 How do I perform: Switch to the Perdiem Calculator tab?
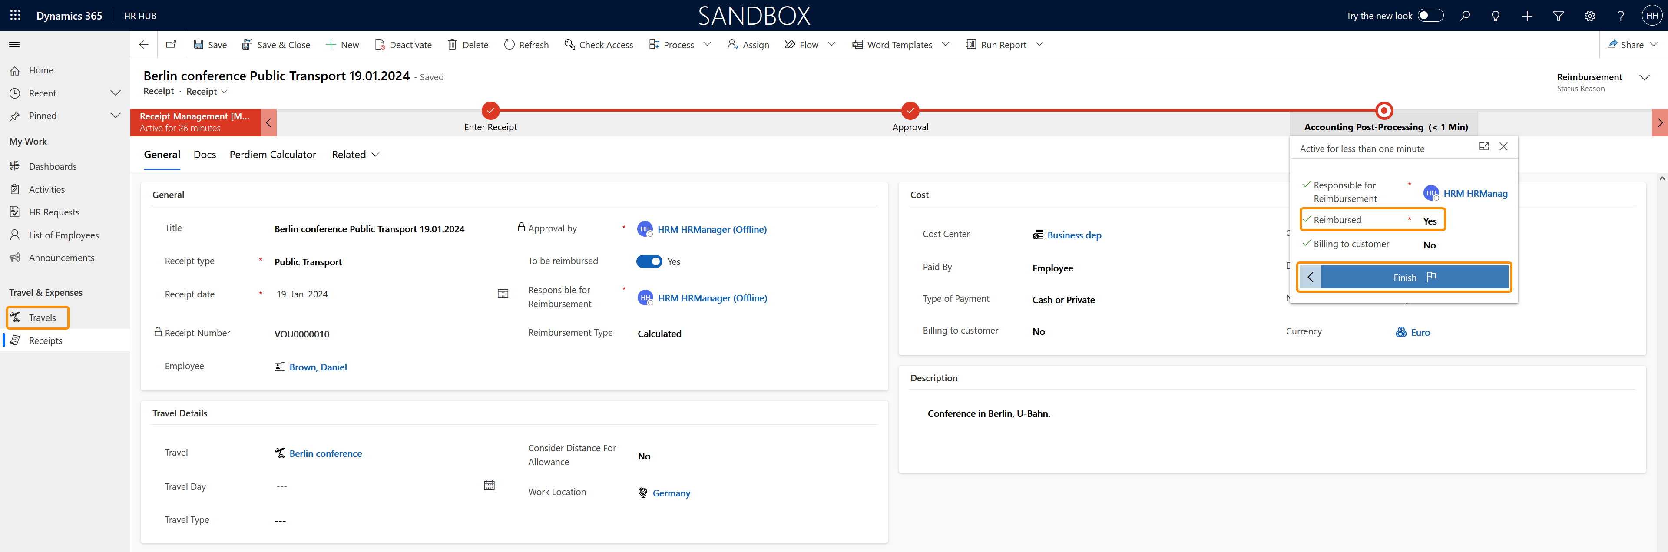tap(273, 155)
